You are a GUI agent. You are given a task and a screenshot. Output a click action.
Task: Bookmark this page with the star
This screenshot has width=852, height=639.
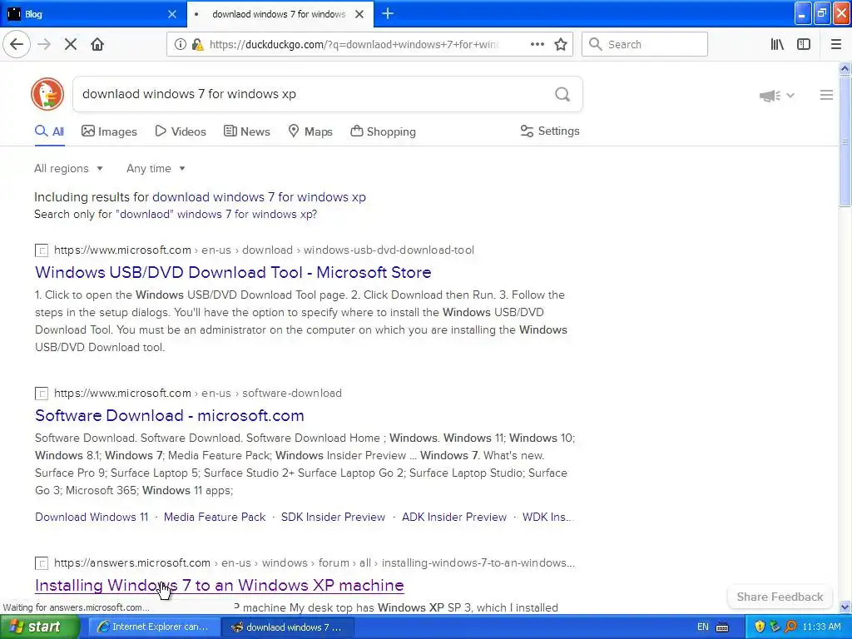coord(561,45)
